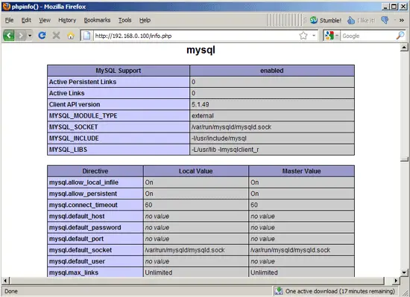The image size is (410, 297).
Task: Go back with the green Back arrow
Action: (9, 35)
